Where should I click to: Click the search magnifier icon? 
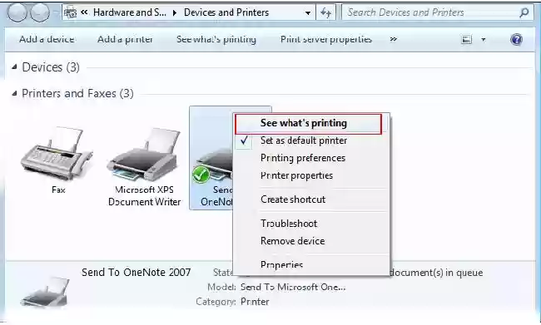(x=524, y=12)
